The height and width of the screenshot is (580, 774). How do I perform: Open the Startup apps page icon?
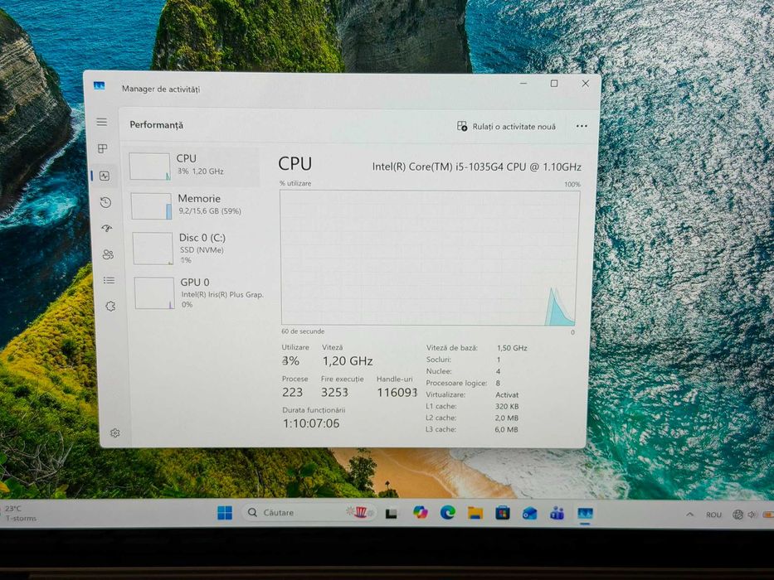pos(107,228)
